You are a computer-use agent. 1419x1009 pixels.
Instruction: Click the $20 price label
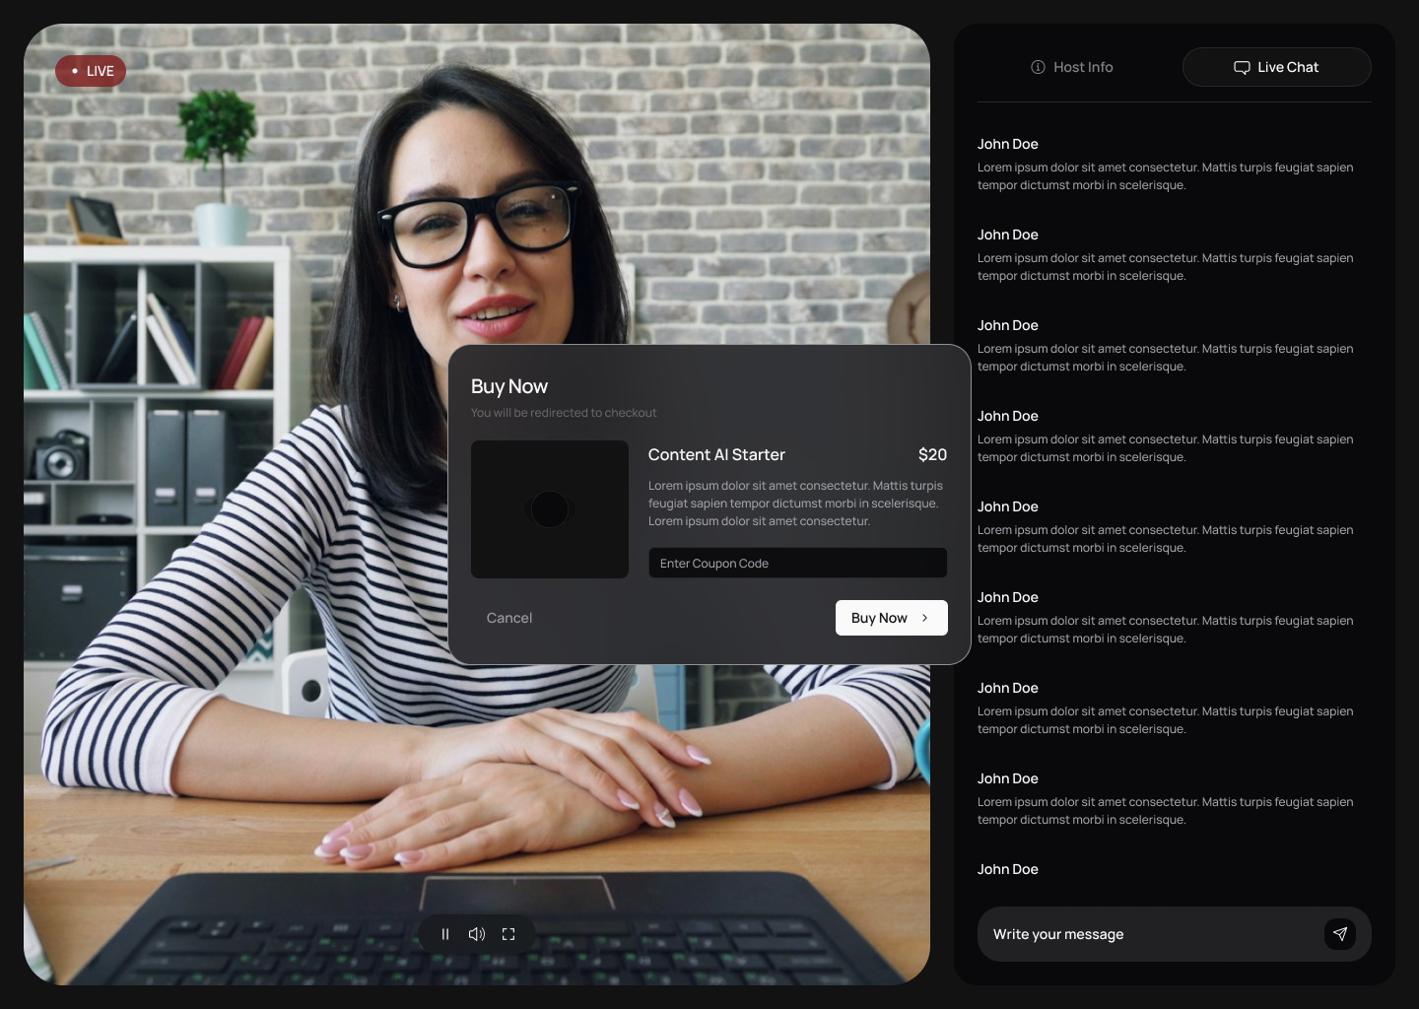tap(932, 454)
